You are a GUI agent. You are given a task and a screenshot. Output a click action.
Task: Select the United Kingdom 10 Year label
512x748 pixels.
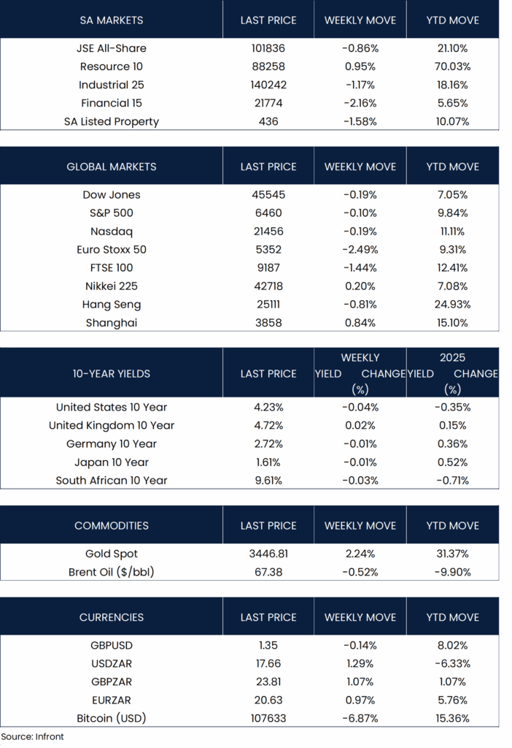click(x=111, y=425)
